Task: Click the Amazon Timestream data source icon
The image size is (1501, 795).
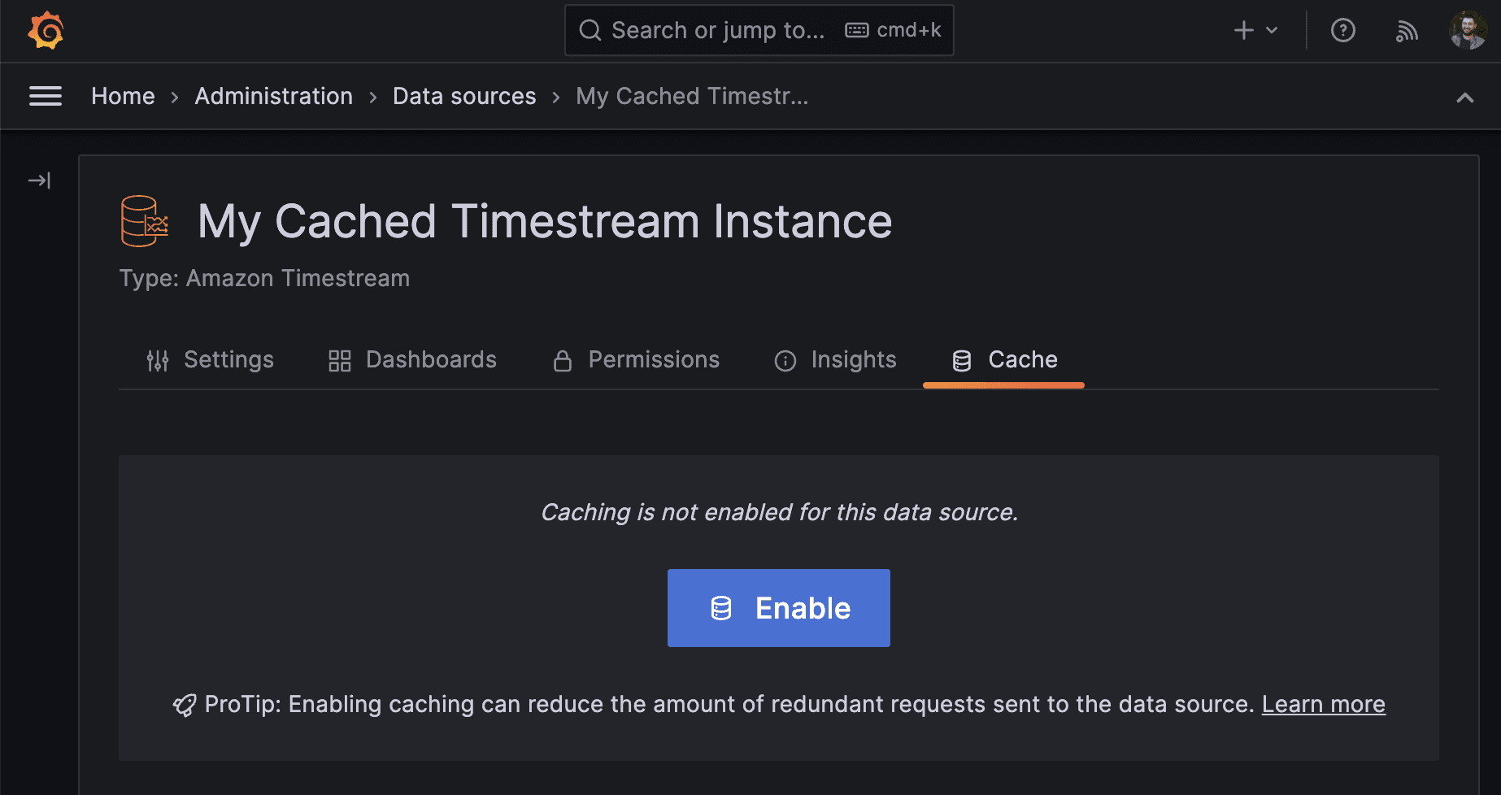Action: (143, 220)
